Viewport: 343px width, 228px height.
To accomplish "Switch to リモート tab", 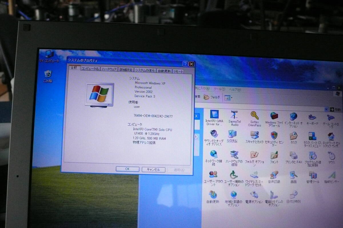I will point(178,72).
